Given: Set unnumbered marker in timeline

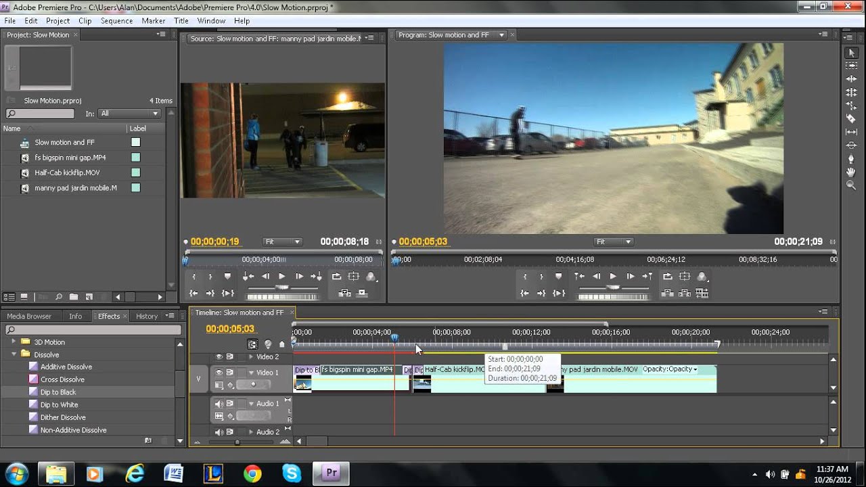Looking at the screenshot, I should tap(282, 344).
